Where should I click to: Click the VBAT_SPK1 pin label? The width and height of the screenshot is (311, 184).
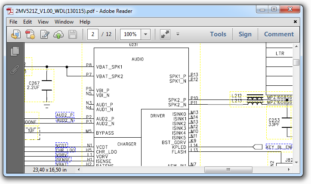[109, 67]
